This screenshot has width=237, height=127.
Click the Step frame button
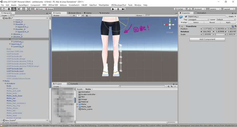[123, 9]
